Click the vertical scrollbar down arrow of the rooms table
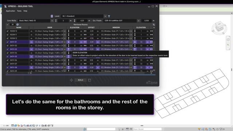The image size is (233, 131). pos(154,70)
